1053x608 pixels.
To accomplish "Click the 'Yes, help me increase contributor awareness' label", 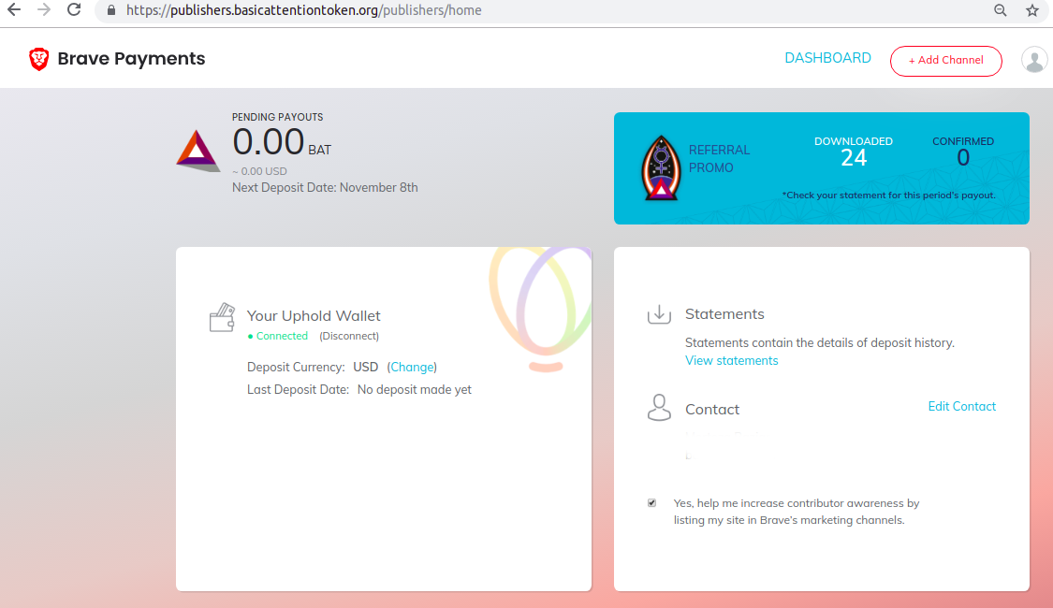I will coord(797,512).
